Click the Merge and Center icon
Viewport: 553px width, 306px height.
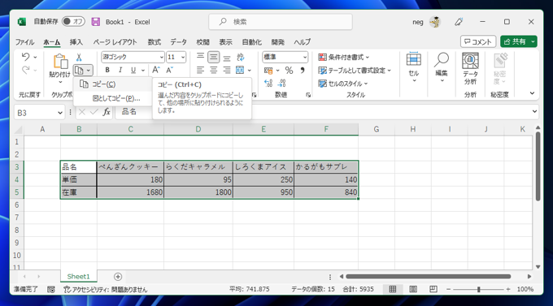[240, 70]
